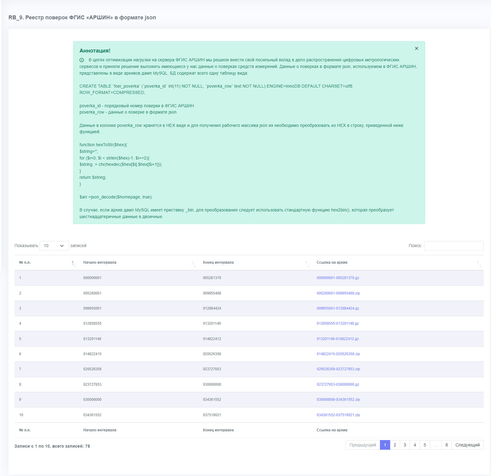Screen dimensions: 491x476
Task: Click the Конец интервала header label
Action: pyautogui.click(x=218, y=262)
